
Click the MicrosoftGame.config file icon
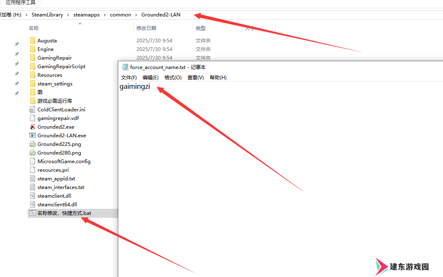click(x=33, y=161)
